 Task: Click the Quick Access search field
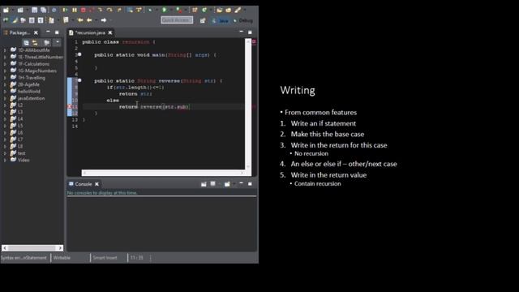coord(177,20)
